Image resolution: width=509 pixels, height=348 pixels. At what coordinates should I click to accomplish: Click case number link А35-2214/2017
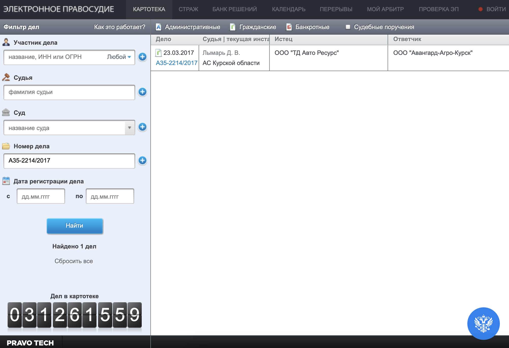(176, 62)
